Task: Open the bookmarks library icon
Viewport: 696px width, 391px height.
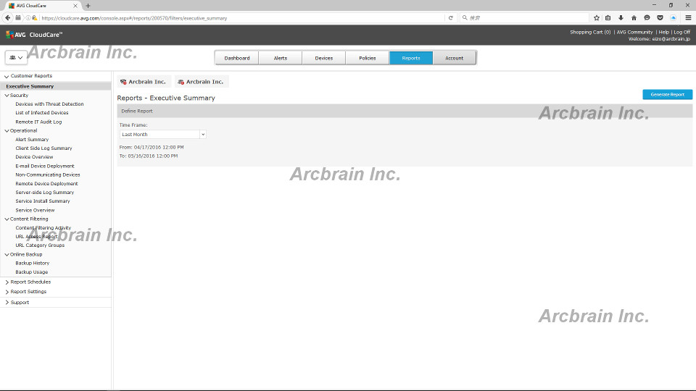Action: coord(608,17)
